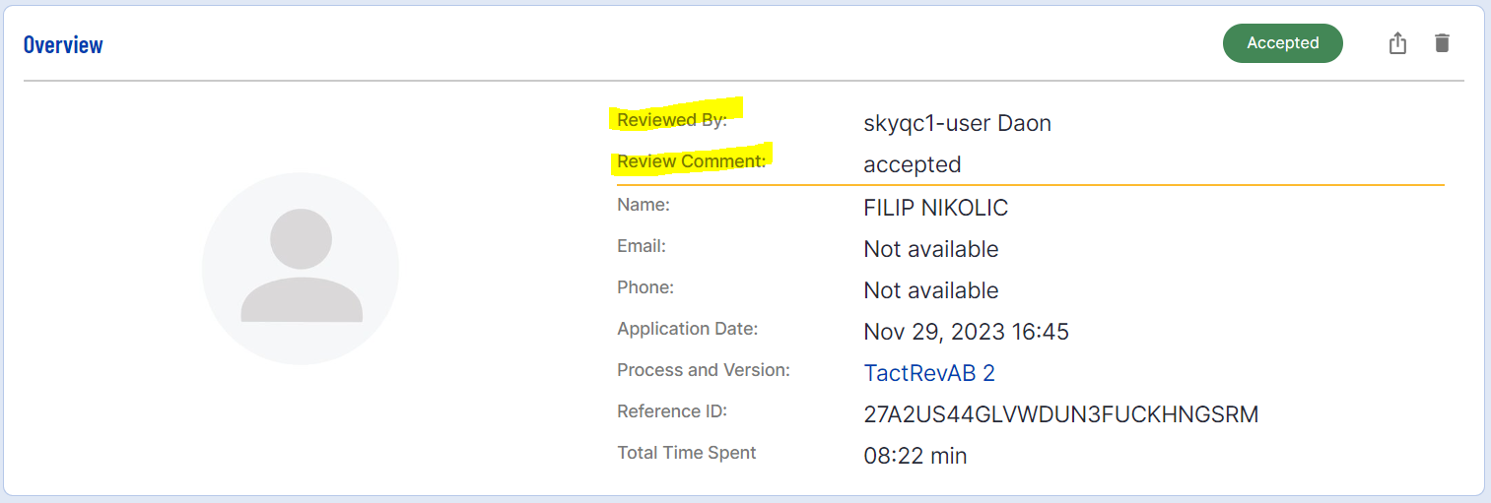This screenshot has height=503, width=1491.
Task: Click the profile avatar placeholder
Action: click(301, 268)
